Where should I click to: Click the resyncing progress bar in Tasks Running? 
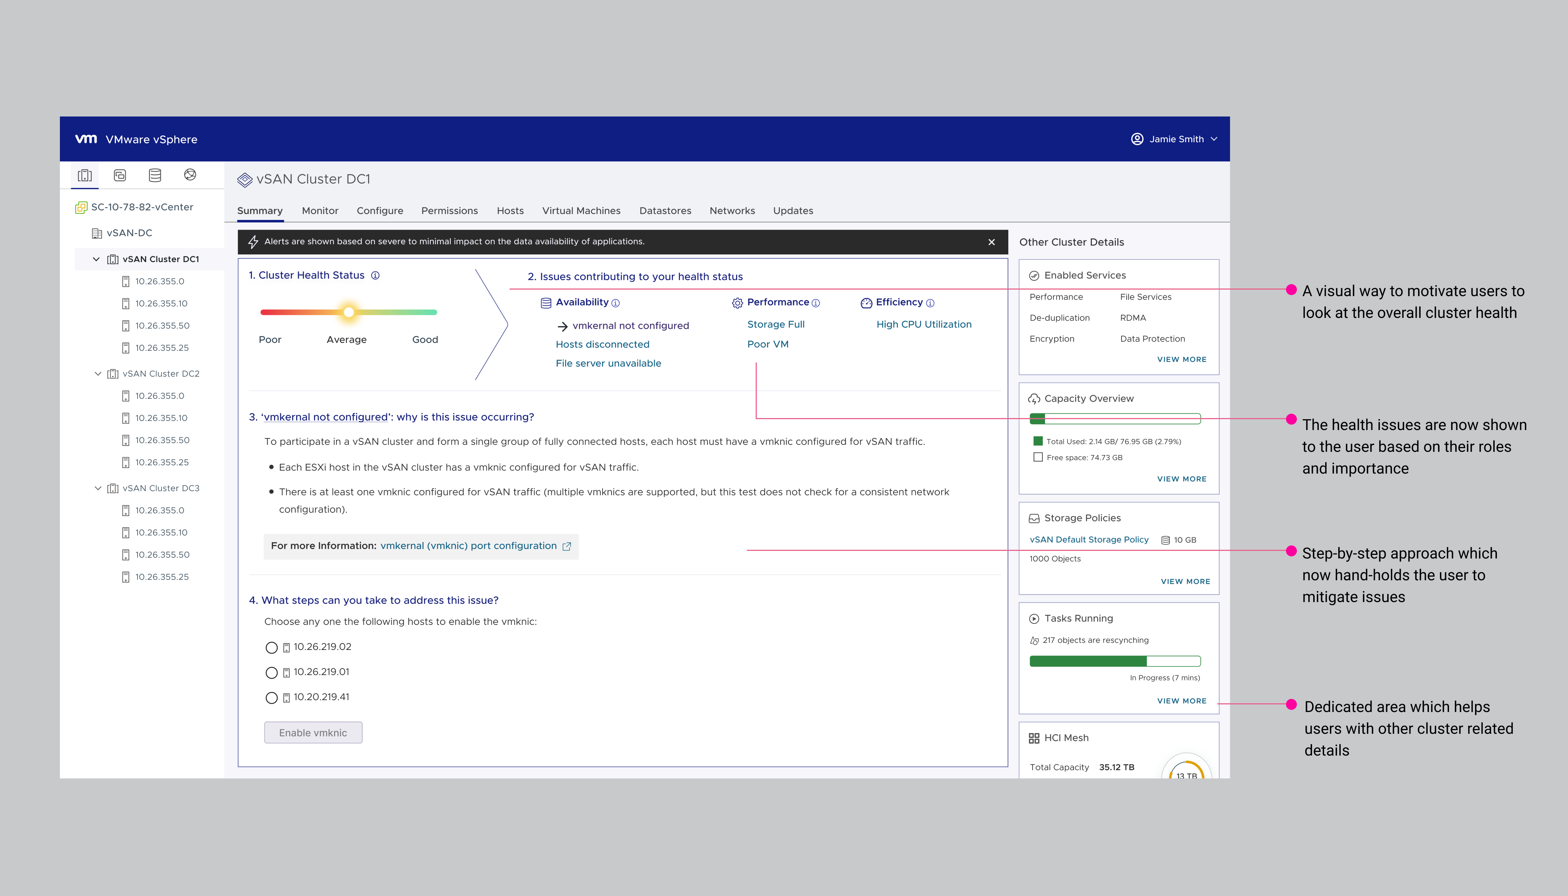click(1114, 661)
